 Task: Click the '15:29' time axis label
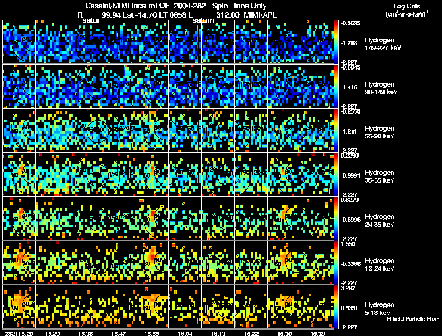(x=52, y=333)
